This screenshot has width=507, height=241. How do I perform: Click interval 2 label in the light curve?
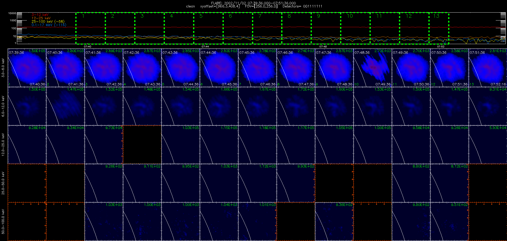[x=113, y=16]
